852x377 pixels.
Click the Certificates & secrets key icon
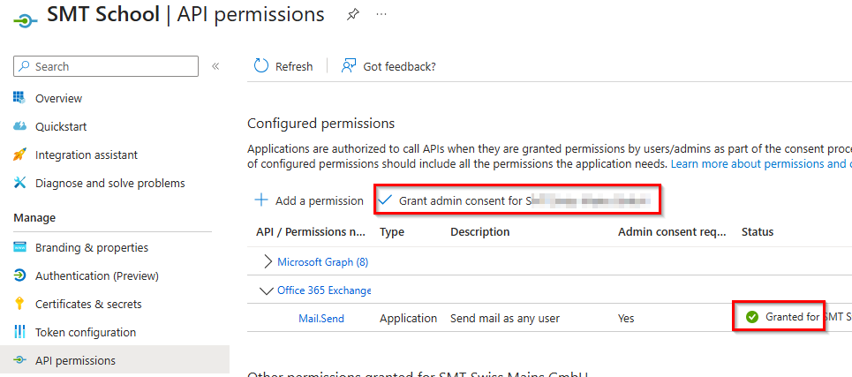[20, 304]
